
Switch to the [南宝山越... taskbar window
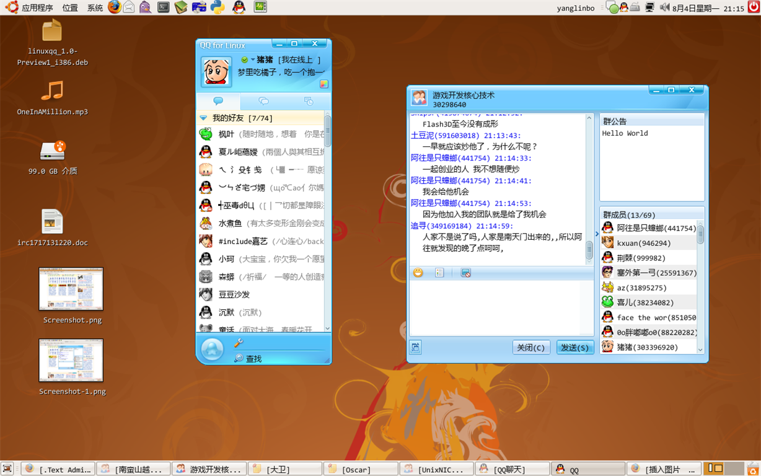click(x=132, y=469)
